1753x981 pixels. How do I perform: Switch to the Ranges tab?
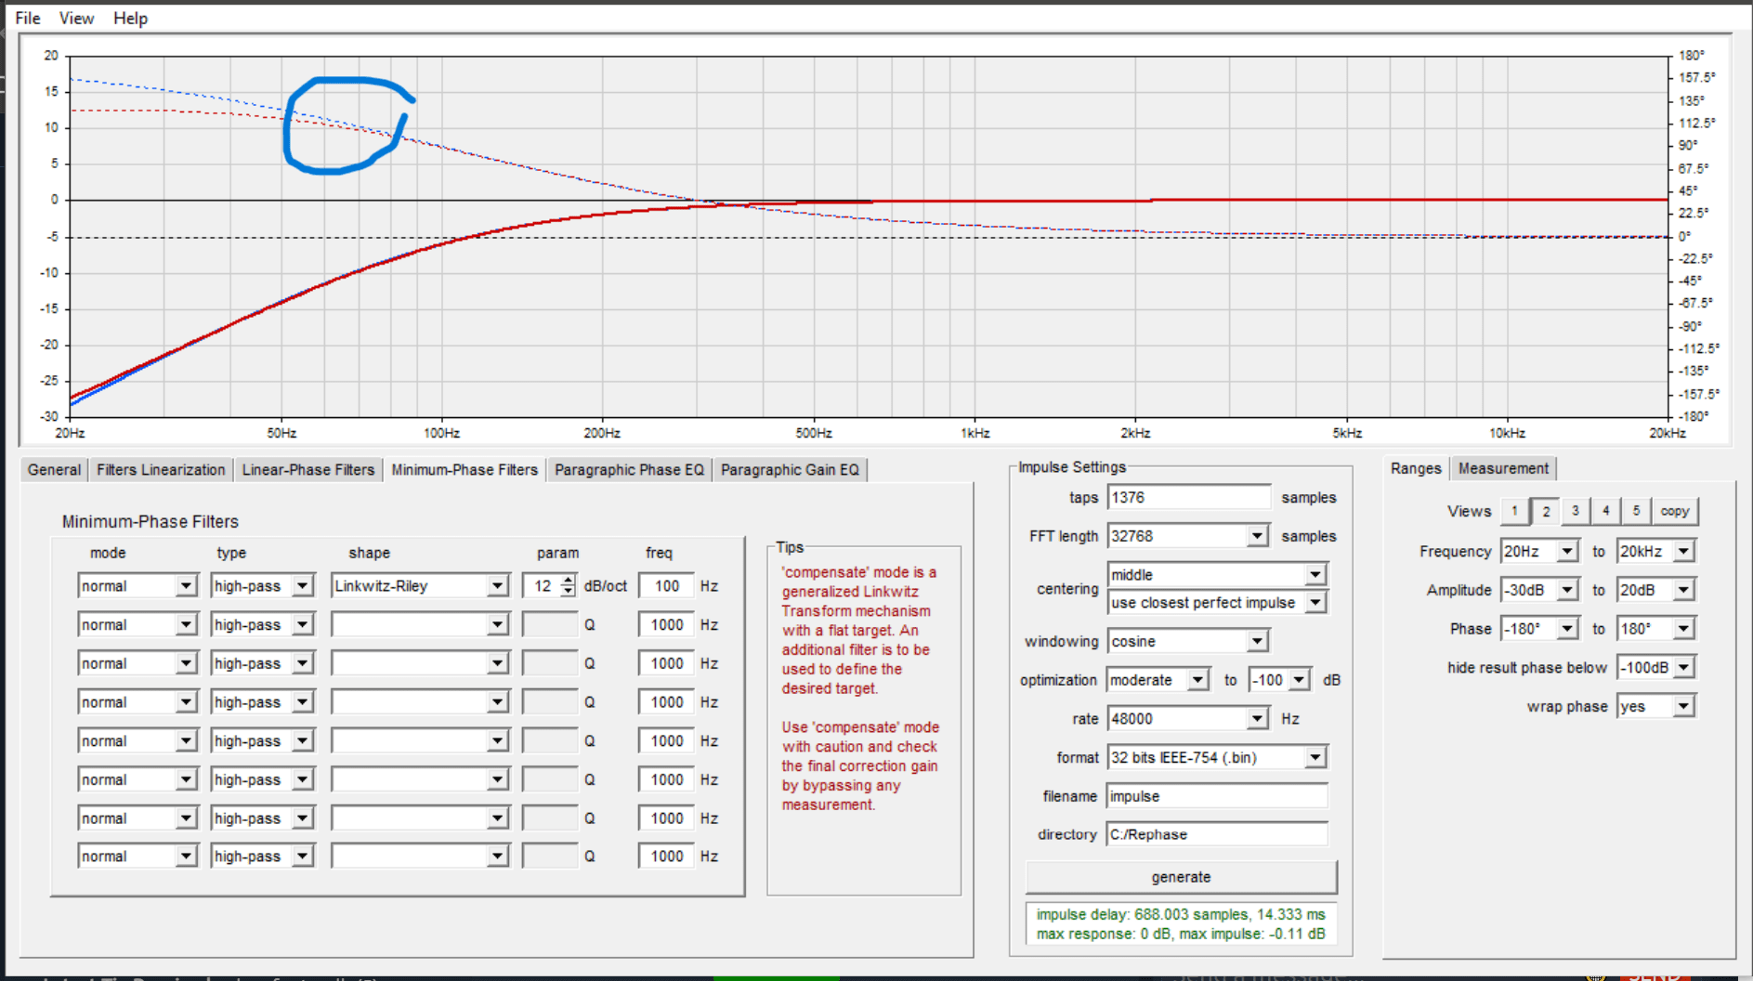[x=1415, y=468]
